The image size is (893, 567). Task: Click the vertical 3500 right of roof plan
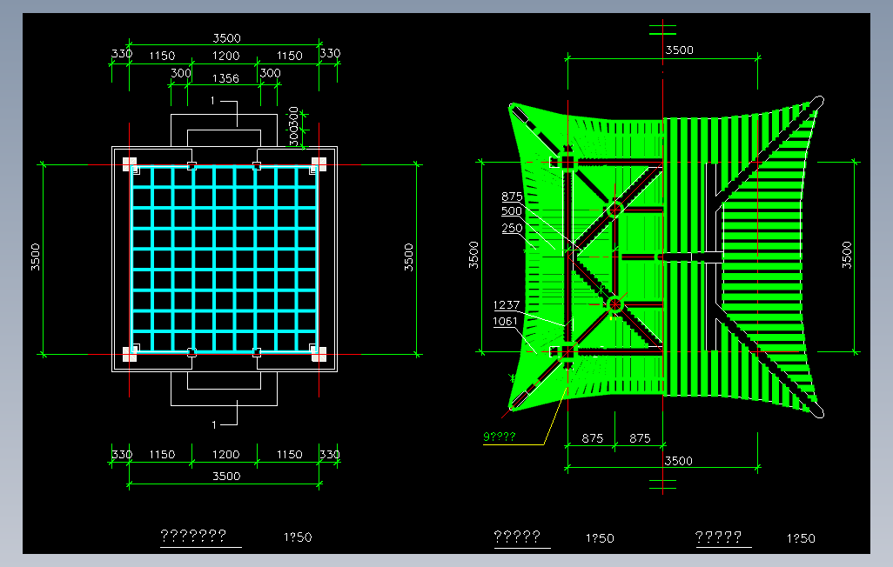coord(847,255)
